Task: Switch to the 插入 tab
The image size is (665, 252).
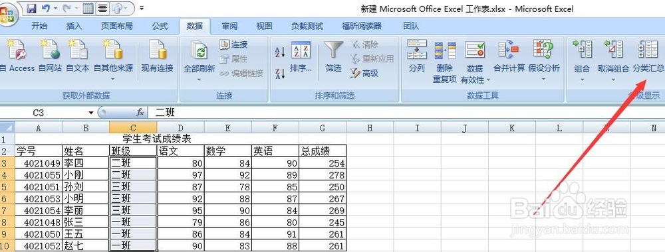Action: [x=74, y=27]
